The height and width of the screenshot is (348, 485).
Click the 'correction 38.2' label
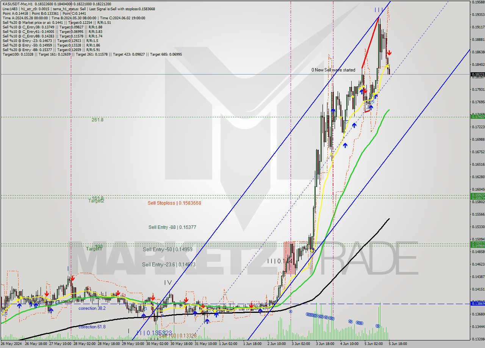[92, 309]
